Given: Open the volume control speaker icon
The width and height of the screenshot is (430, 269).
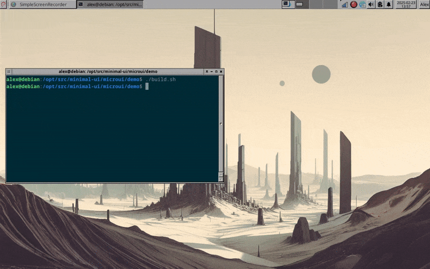Looking at the screenshot, I should point(371,4).
